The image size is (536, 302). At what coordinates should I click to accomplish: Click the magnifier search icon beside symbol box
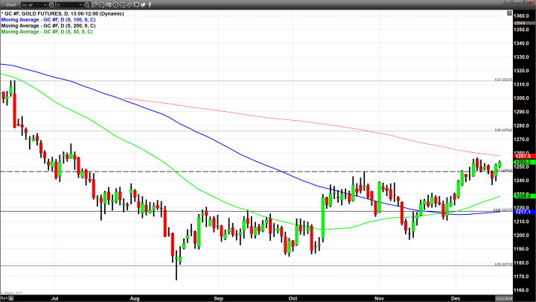point(52,4)
